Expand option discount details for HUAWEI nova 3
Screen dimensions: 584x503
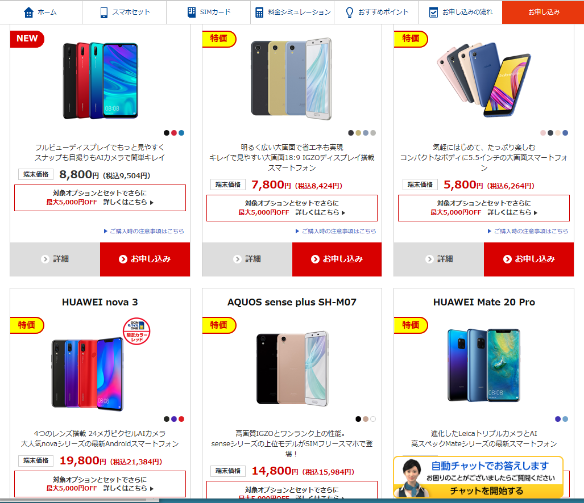pos(100,484)
